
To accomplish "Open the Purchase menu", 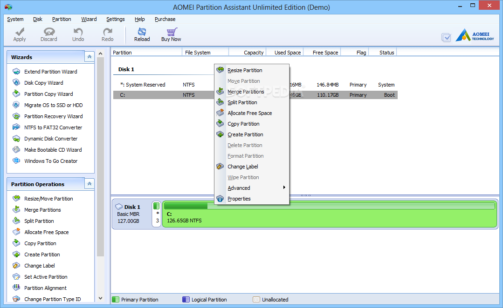I will point(165,19).
